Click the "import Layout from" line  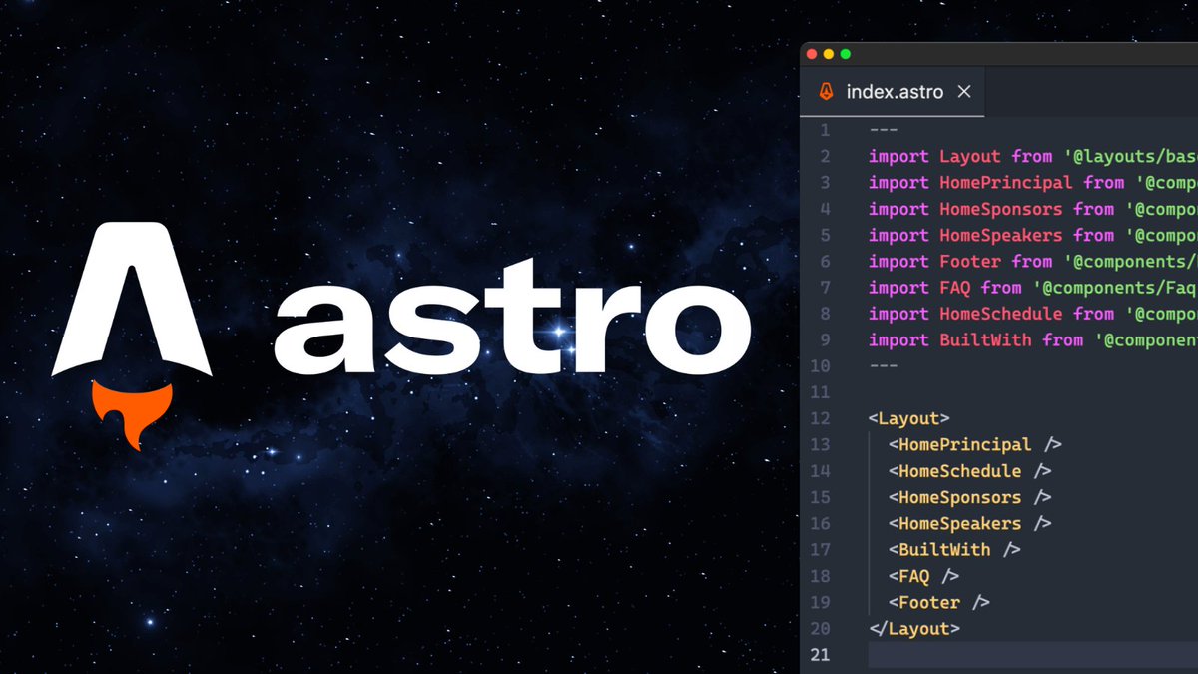click(1033, 156)
